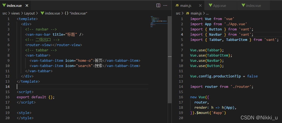This screenshot has width=282, height=123.
Task: Click the <script> opening tag on line 15
Action: pyautogui.click(x=25, y=92)
